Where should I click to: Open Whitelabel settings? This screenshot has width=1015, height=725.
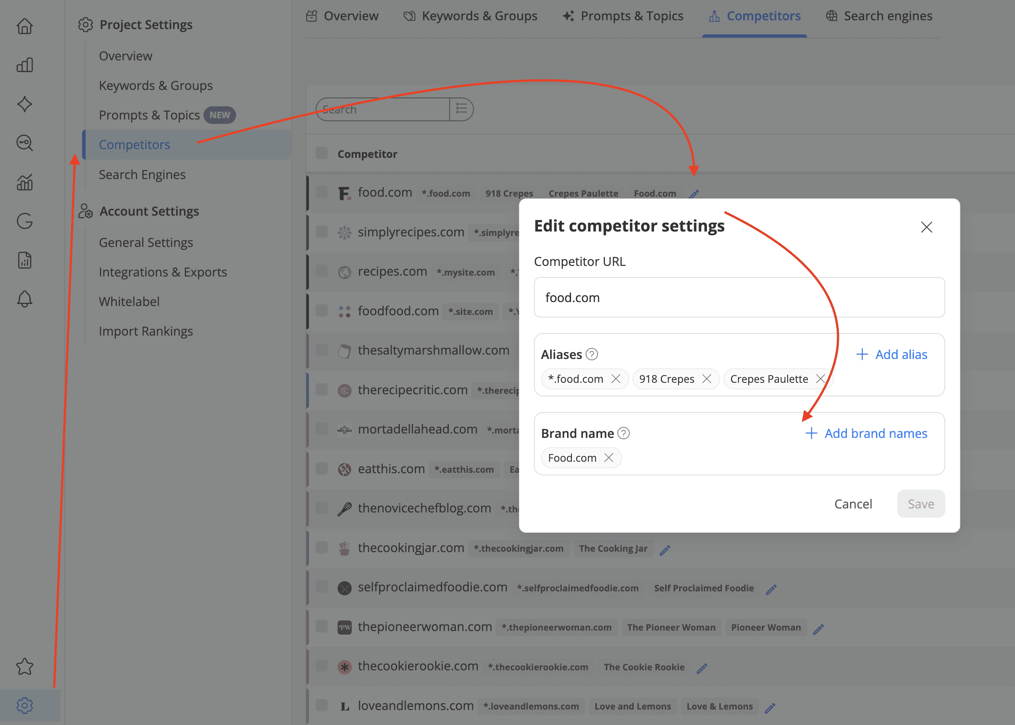[129, 301]
